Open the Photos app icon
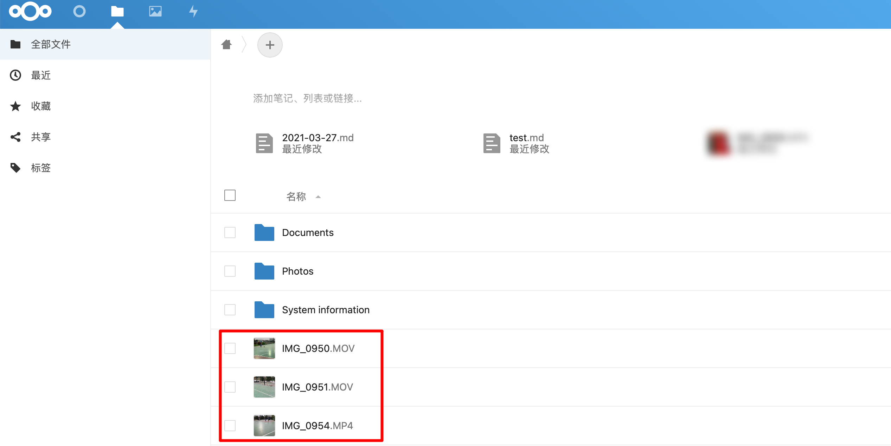 click(x=155, y=12)
